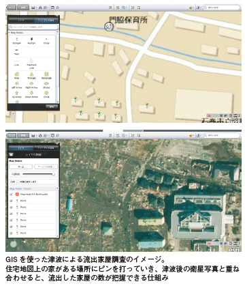This screenshot has height=286, width=245.
Task: Uncheck the Magnitude Earthquake layer checkbox
Action: (12, 195)
